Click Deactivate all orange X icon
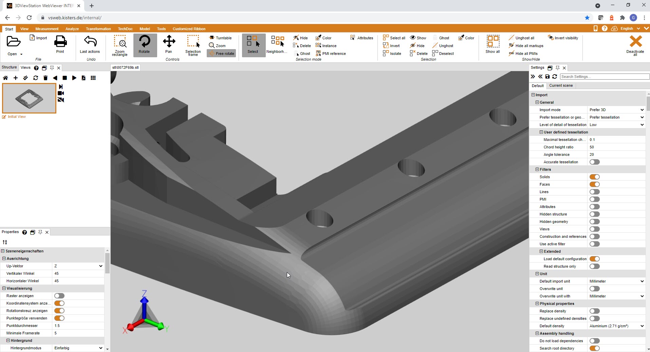This screenshot has height=352, width=650. (635, 42)
